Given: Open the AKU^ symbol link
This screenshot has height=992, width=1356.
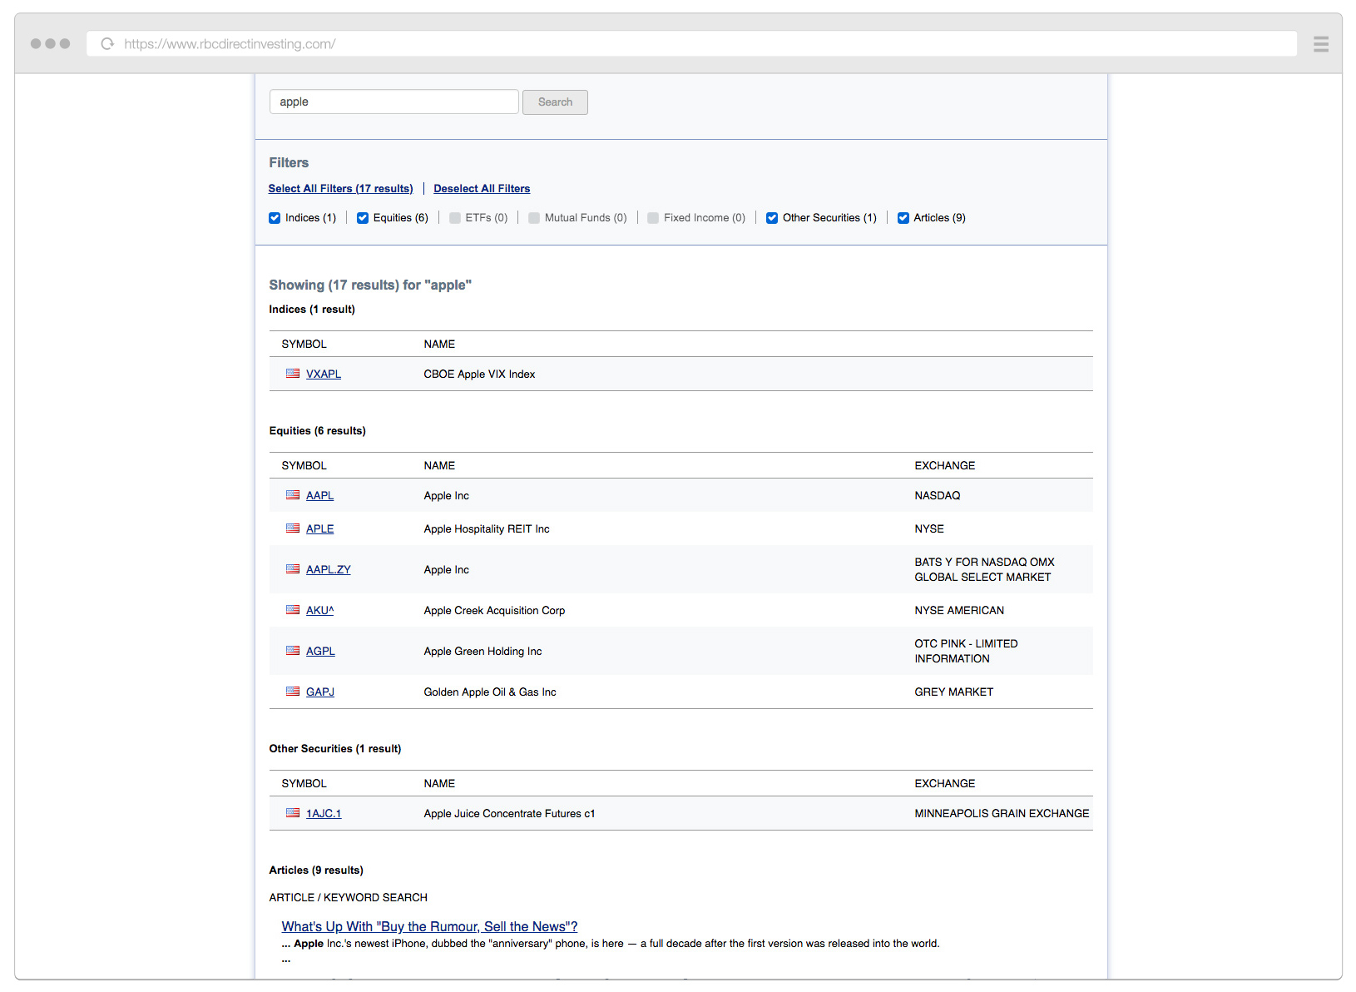Looking at the screenshot, I should (x=319, y=611).
